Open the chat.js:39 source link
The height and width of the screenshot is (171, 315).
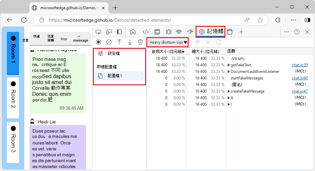(x=300, y=65)
